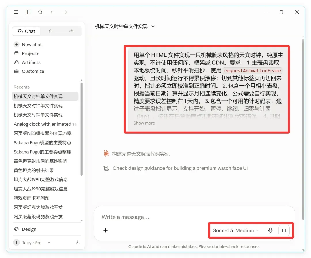Image resolution: width=311 pixels, height=258 pixels.
Task: Open the Sonnet 5 Medium model selector
Action: pos(236,230)
